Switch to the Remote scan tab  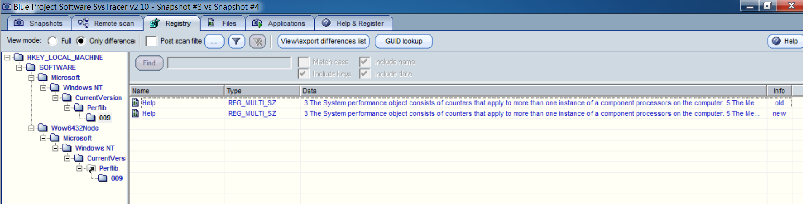(x=107, y=24)
